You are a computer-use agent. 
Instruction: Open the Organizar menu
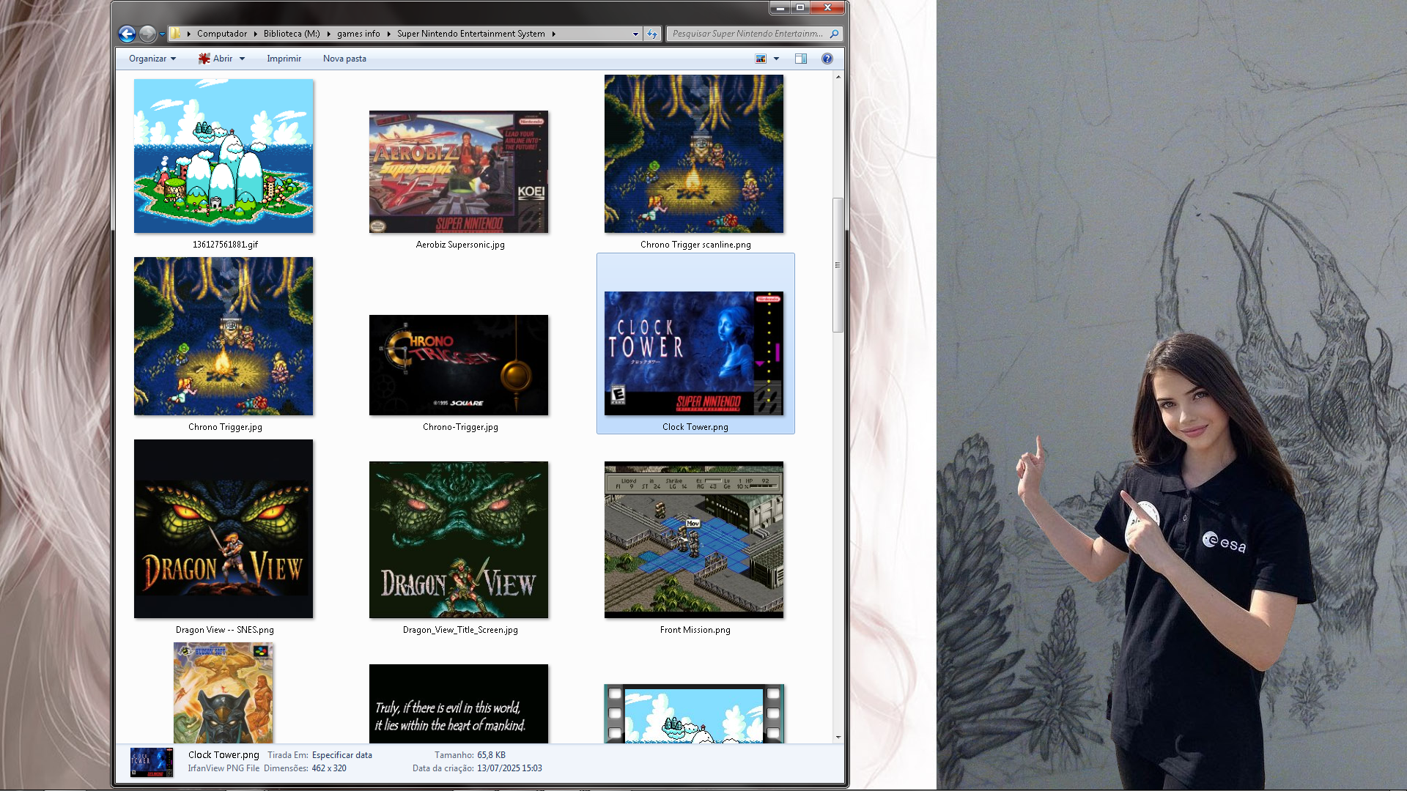152,59
